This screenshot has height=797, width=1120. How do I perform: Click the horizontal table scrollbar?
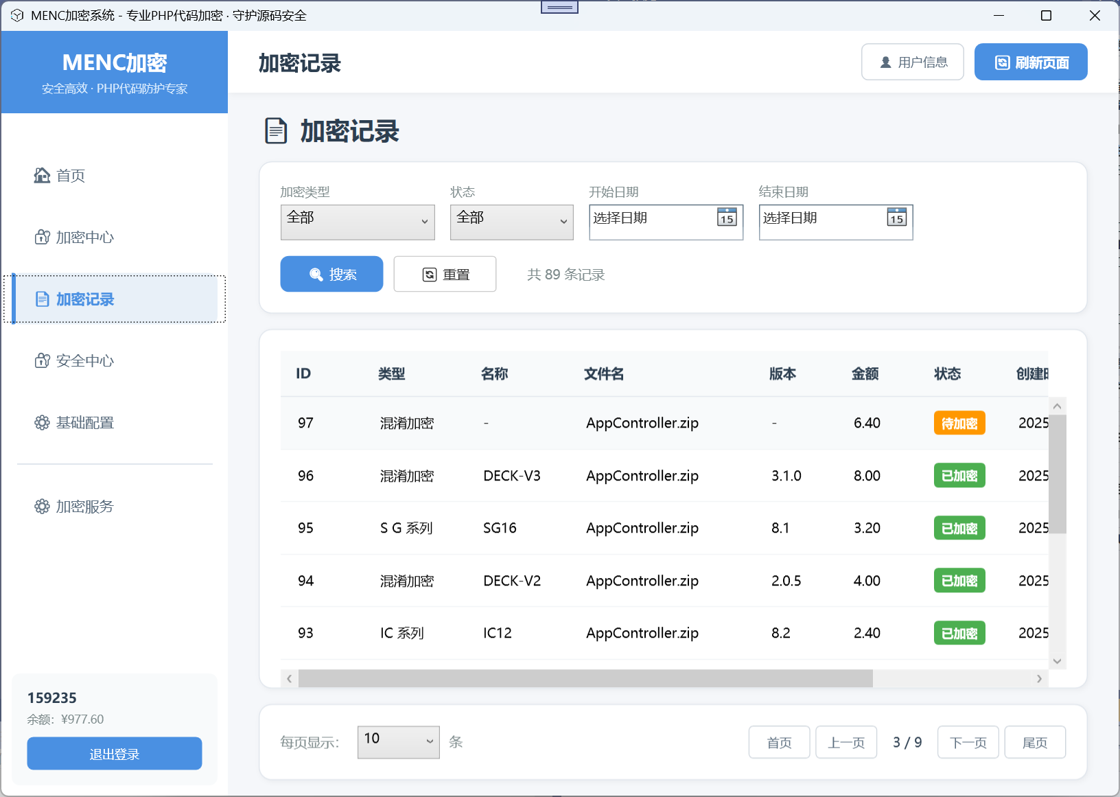coord(585,679)
